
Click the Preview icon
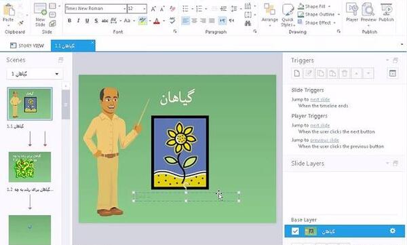click(x=368, y=10)
